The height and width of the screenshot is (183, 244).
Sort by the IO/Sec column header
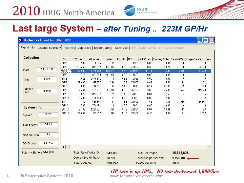tap(79, 59)
